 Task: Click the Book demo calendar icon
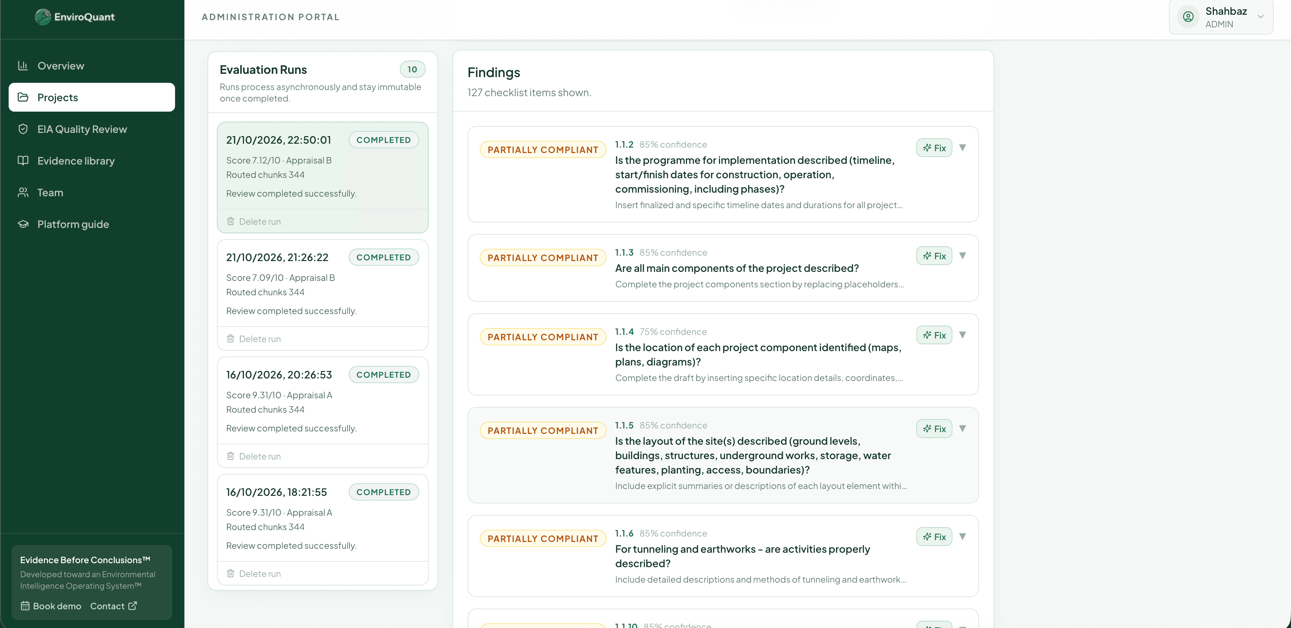[x=25, y=606]
